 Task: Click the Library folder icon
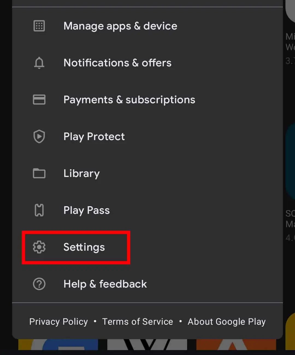(x=39, y=173)
